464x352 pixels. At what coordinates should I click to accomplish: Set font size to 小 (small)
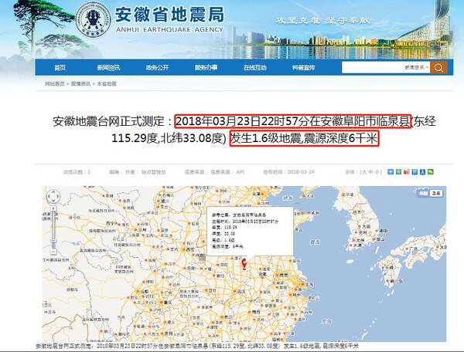[x=377, y=172]
